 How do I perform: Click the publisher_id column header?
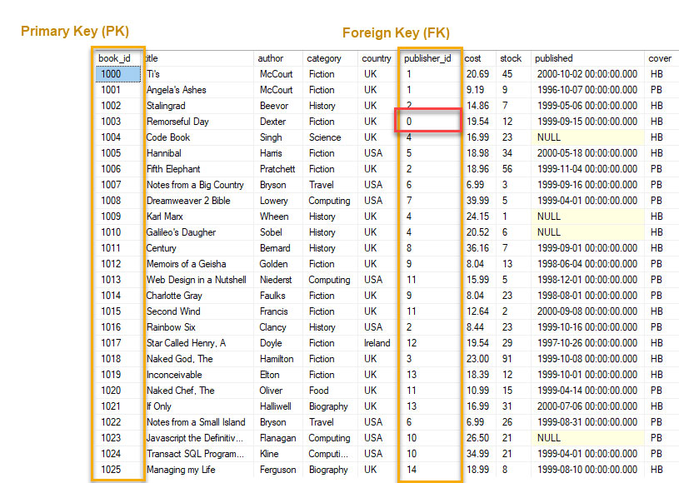point(427,58)
